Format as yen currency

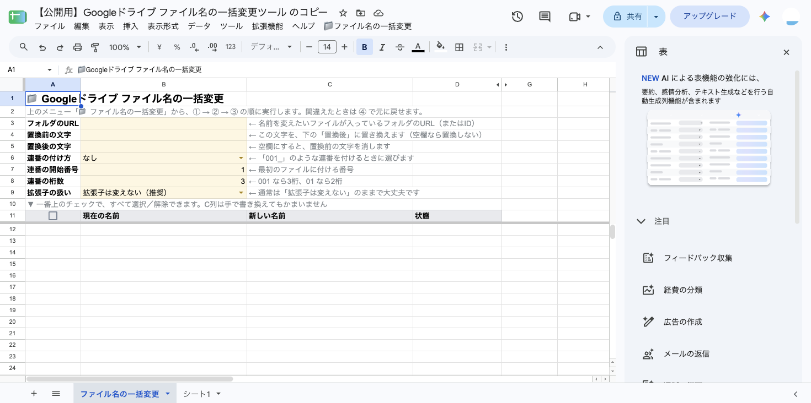(x=159, y=47)
